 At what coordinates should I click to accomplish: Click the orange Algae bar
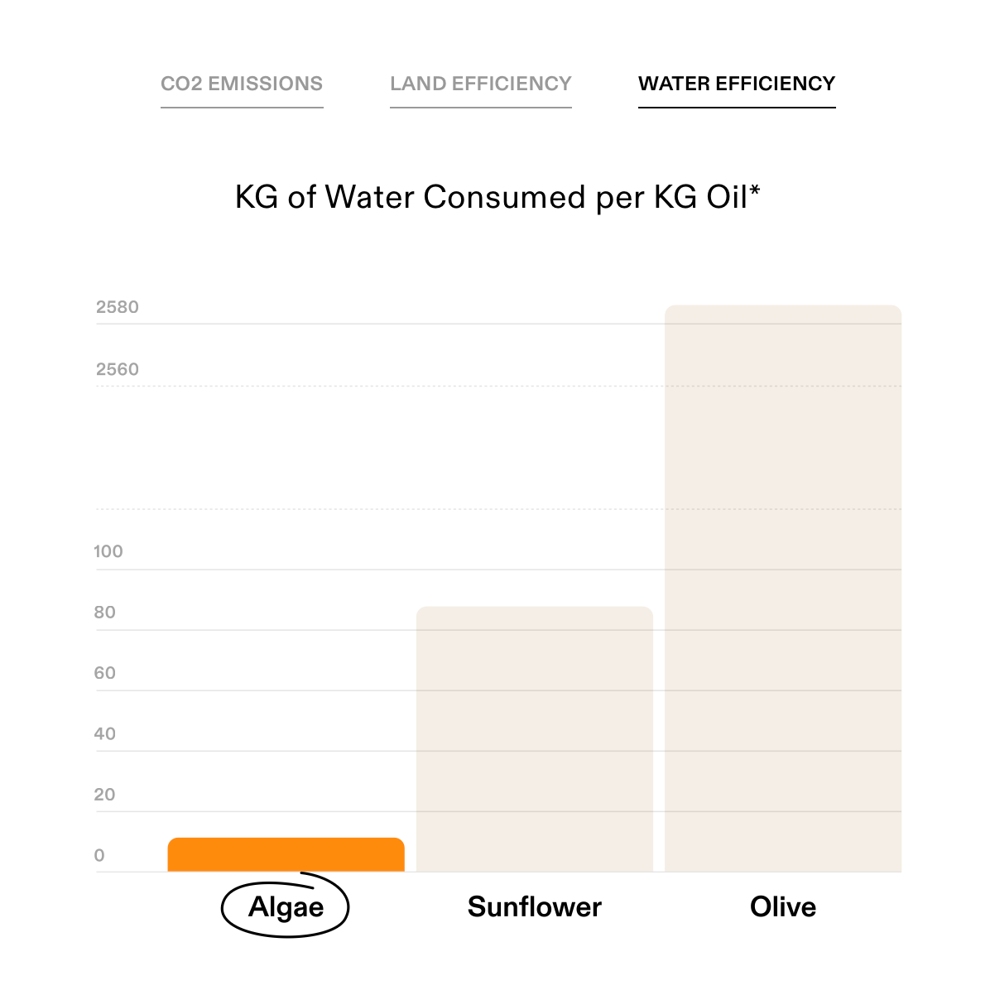point(286,855)
